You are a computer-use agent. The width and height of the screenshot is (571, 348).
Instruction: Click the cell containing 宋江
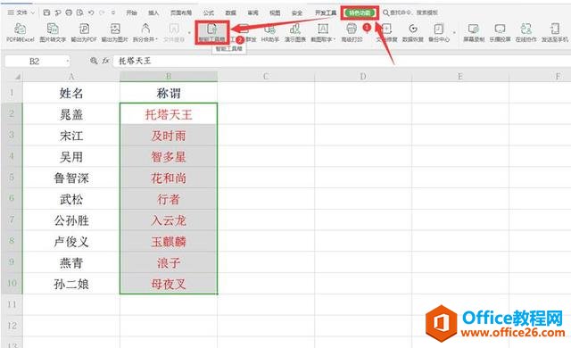point(71,136)
